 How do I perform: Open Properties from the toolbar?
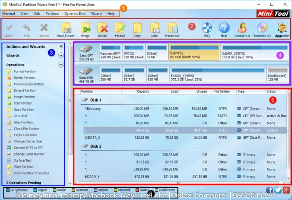coord(172,30)
